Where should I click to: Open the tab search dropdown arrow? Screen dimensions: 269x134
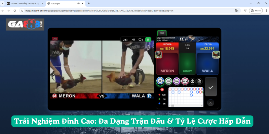pyautogui.click(x=2, y=3)
